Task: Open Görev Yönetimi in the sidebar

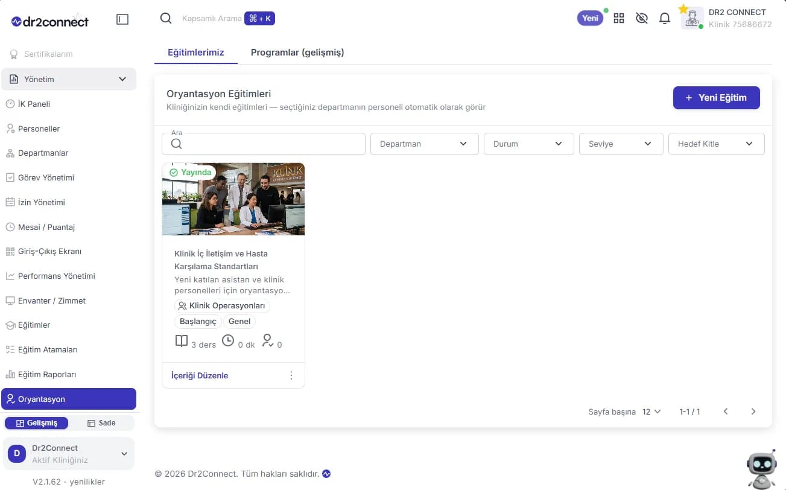Action: tap(69, 177)
